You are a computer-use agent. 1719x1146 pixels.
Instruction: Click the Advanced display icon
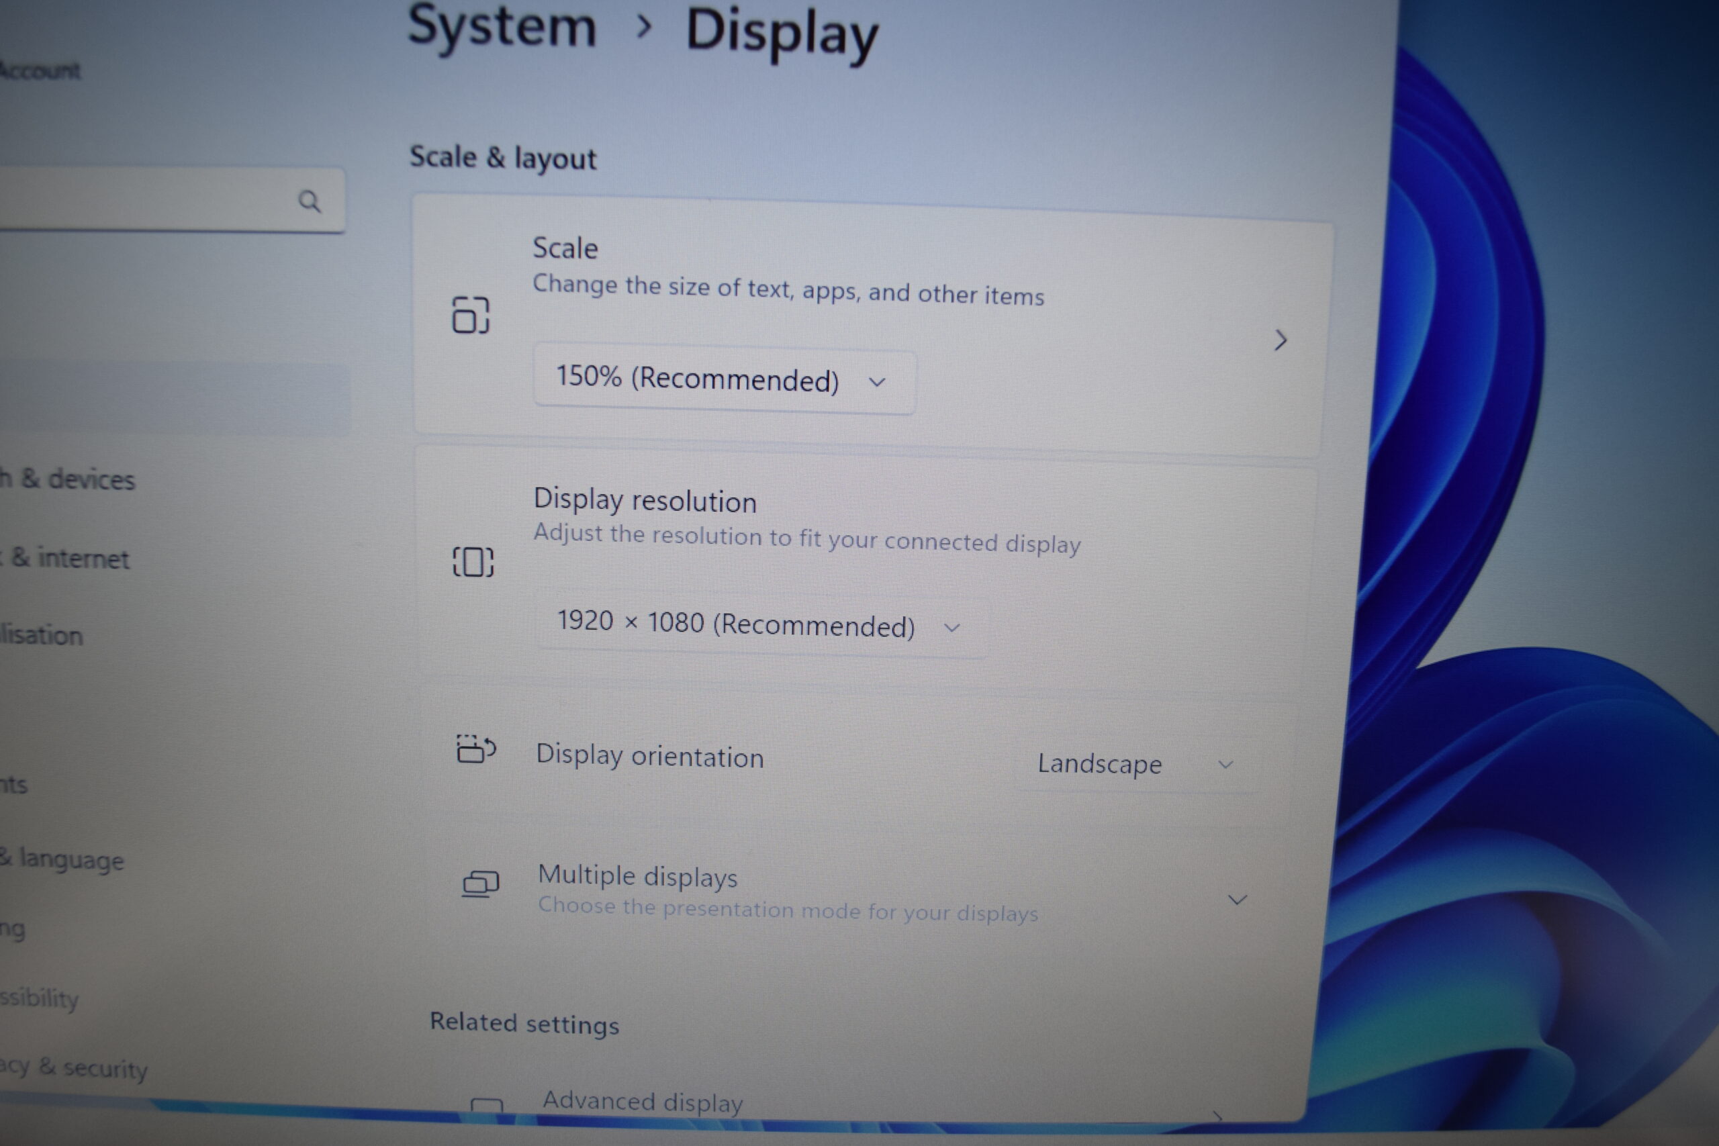click(x=486, y=1105)
